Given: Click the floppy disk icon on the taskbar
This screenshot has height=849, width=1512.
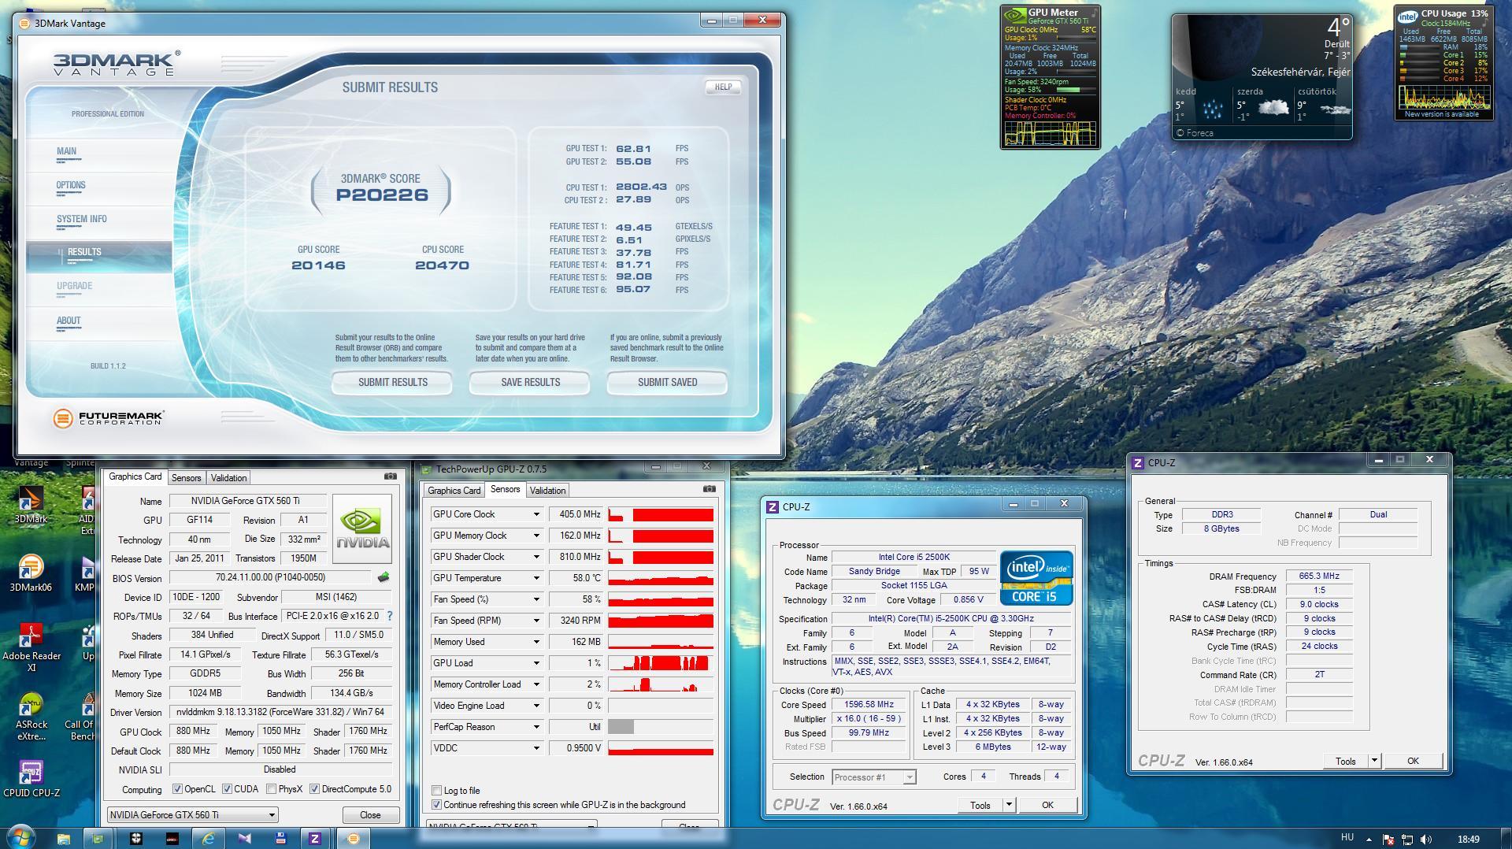Looking at the screenshot, I should point(280,839).
